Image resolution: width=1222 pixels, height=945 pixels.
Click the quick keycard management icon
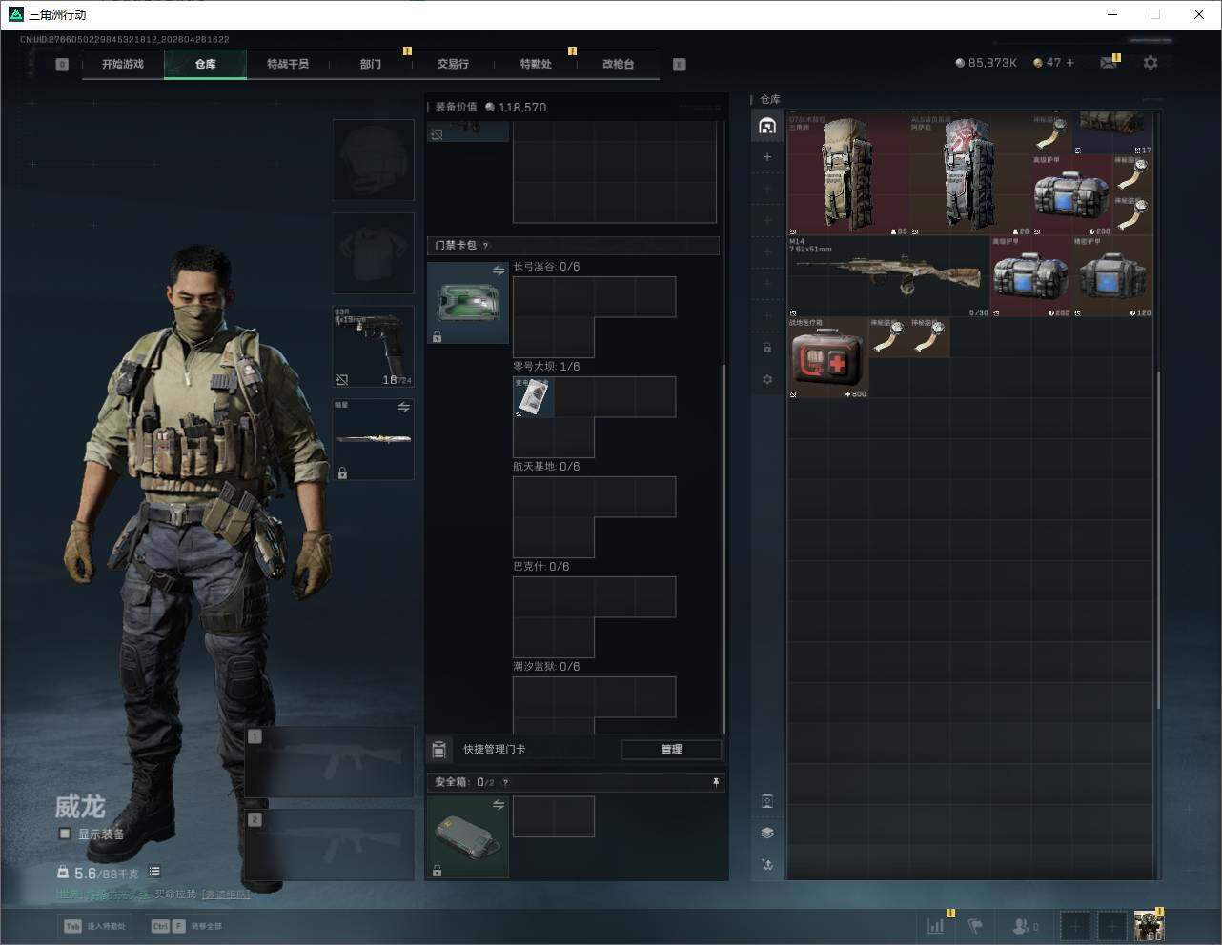point(438,749)
